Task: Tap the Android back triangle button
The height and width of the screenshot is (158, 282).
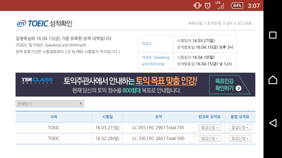Action: point(272,123)
